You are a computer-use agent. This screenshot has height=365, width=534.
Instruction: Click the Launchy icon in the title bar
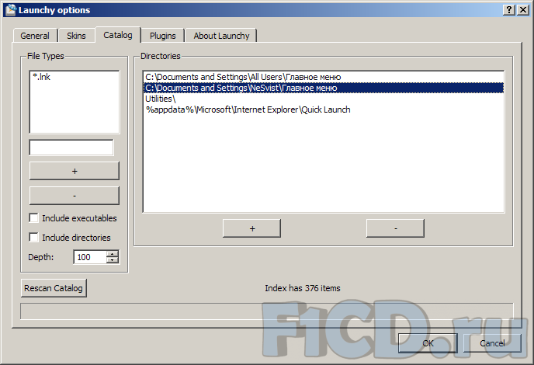click(11, 10)
